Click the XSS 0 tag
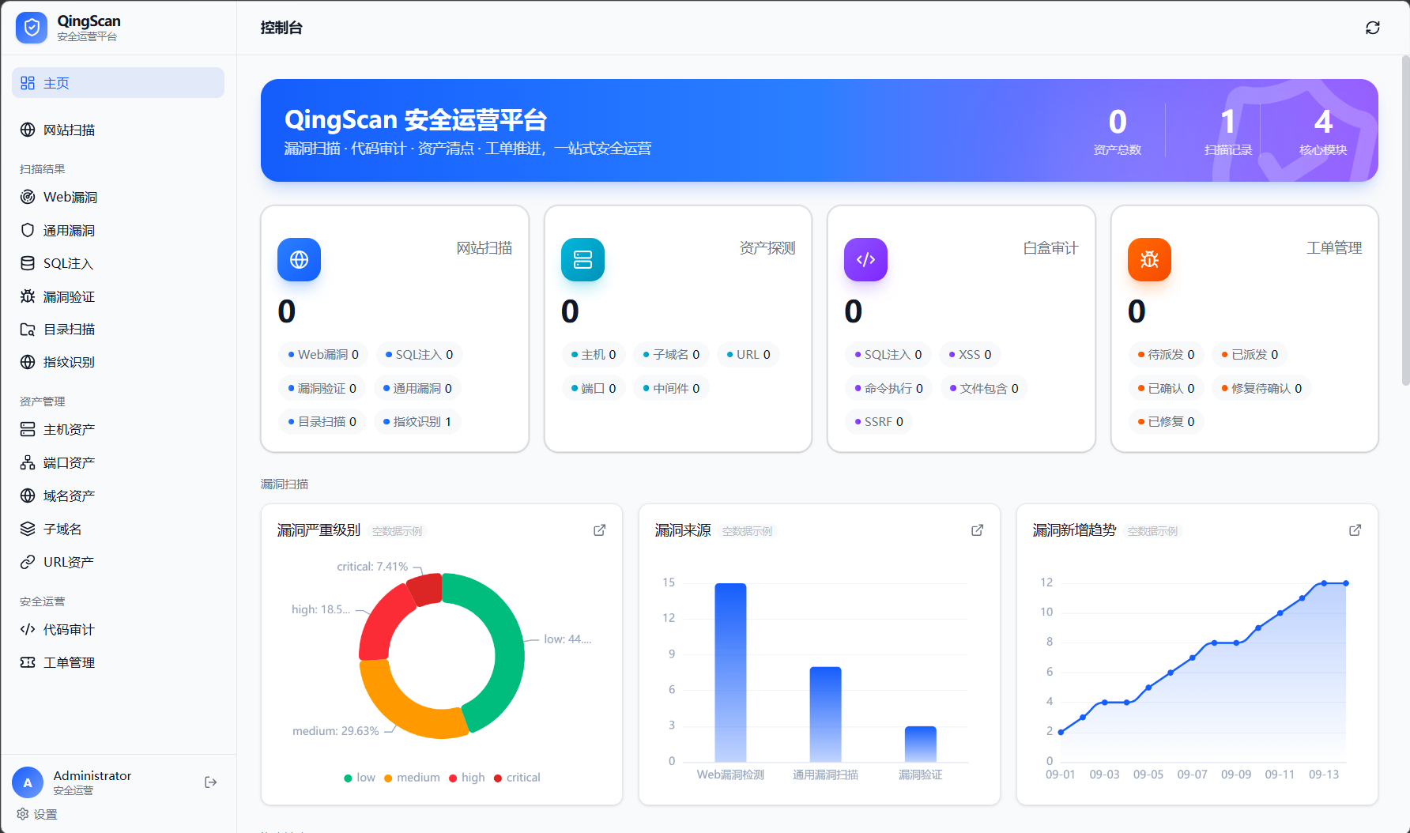This screenshot has width=1410, height=833. click(970, 355)
